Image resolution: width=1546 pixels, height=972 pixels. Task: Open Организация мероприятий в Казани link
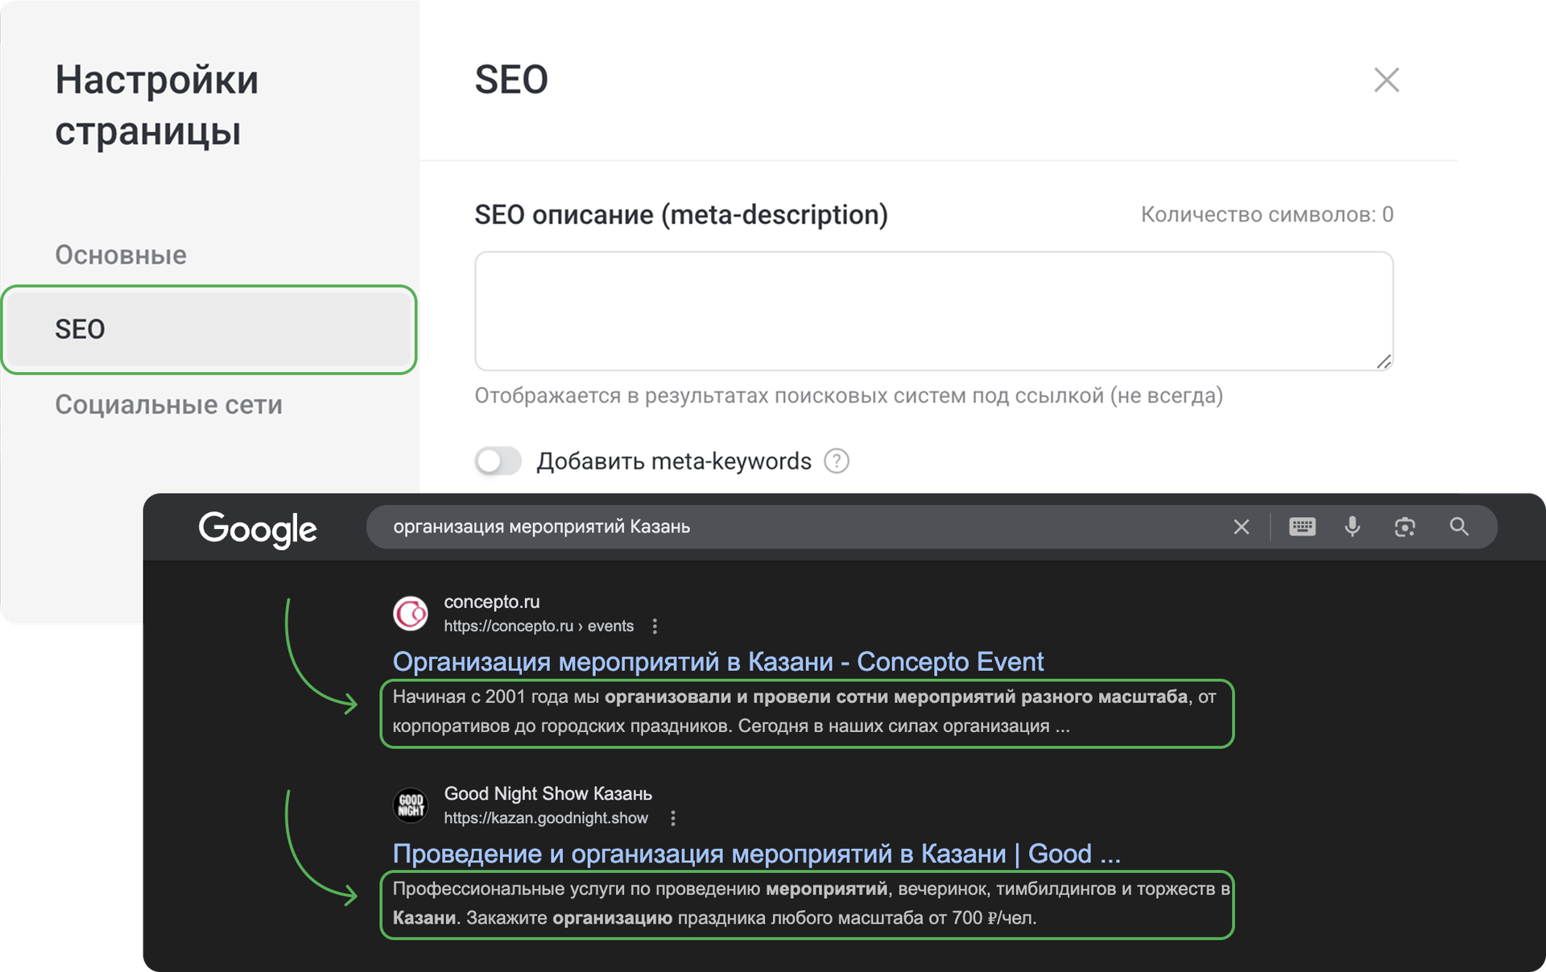point(717,661)
